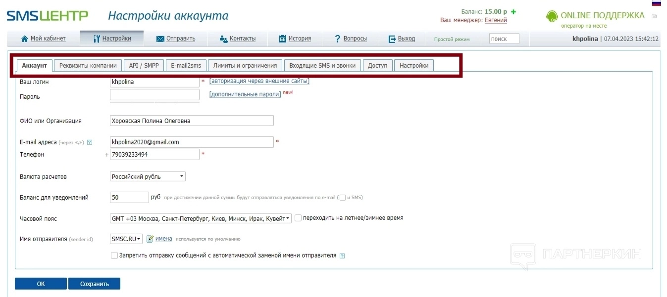Click the tools icon beside Настройки

[97, 39]
